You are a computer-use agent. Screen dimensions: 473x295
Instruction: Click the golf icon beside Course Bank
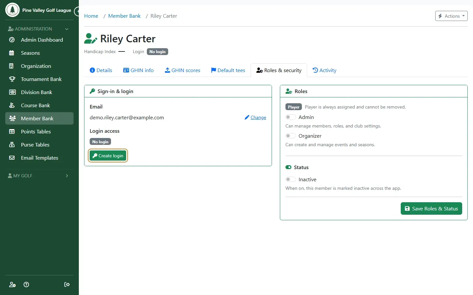[x=12, y=105]
